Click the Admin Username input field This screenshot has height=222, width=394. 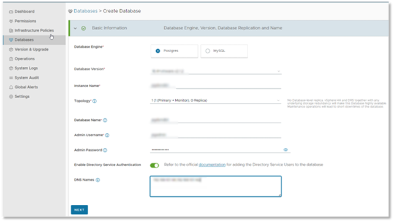pos(216,136)
